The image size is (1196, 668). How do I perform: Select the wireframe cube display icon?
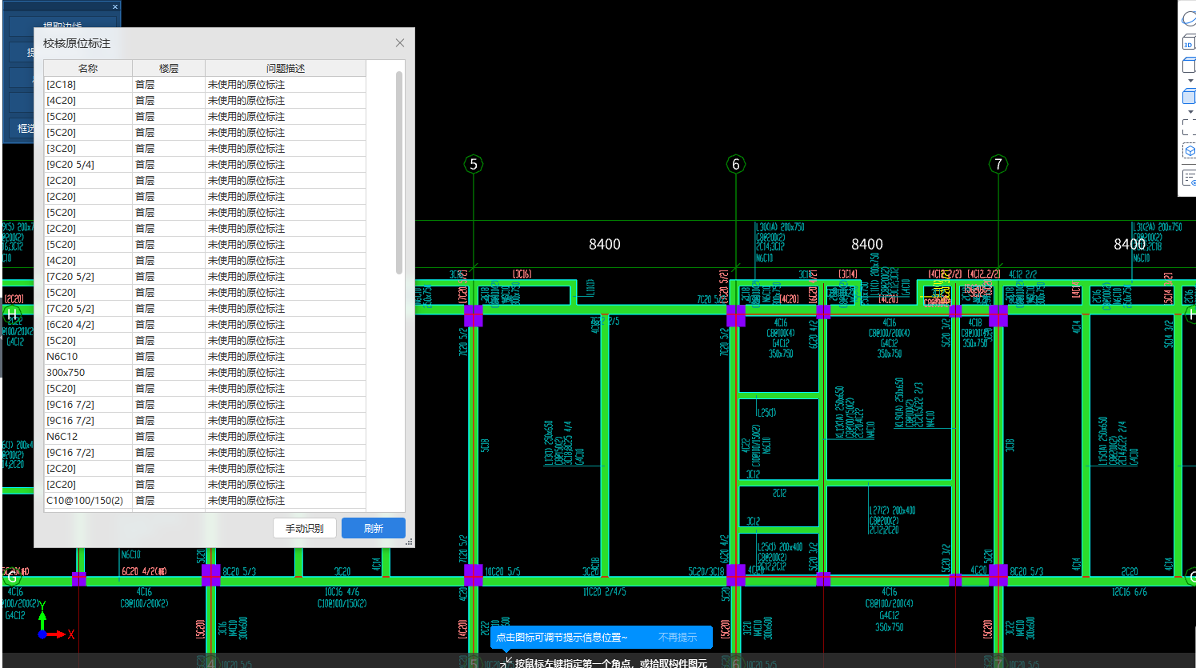coord(1190,66)
